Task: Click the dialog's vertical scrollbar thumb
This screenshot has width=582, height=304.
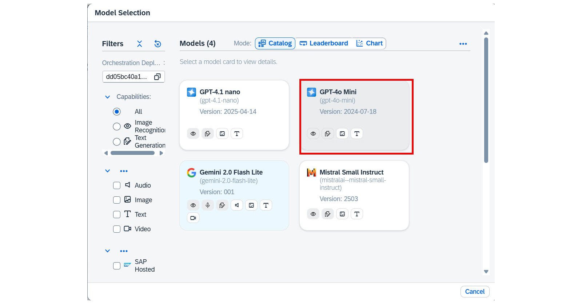Action: click(486, 100)
